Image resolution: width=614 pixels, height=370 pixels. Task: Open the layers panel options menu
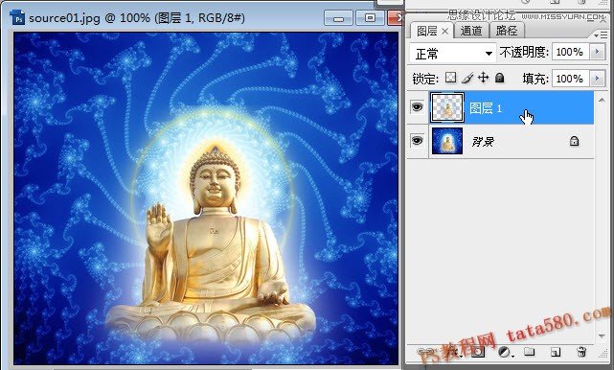(601, 35)
